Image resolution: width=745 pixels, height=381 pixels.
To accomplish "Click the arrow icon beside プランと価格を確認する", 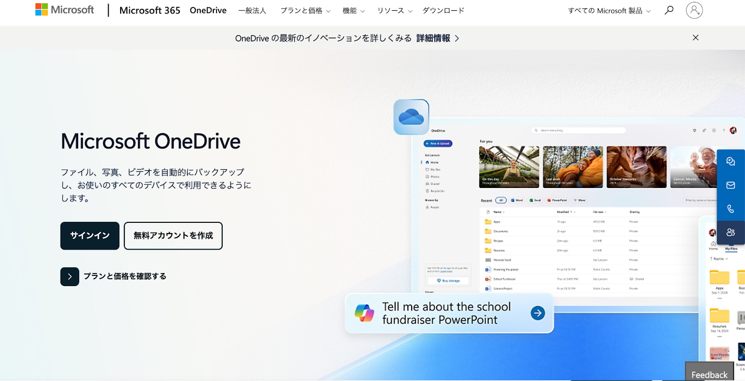I will (x=70, y=276).
